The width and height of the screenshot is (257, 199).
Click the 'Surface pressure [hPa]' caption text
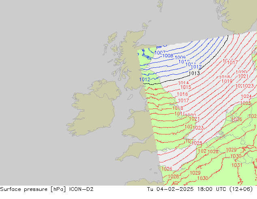[x=33, y=189]
